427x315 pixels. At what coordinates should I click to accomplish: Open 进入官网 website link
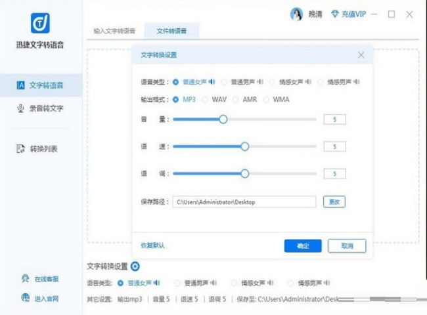tap(46, 299)
